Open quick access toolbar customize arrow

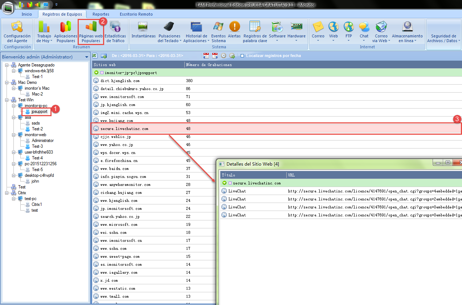coord(56,5)
